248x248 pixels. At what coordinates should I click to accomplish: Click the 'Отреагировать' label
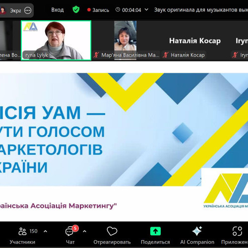tap(112, 242)
